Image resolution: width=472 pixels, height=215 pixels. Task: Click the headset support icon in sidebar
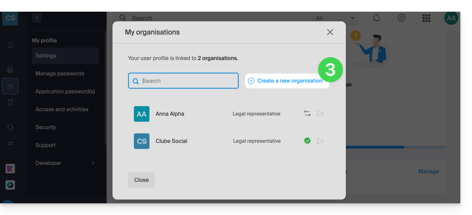[x=10, y=127]
